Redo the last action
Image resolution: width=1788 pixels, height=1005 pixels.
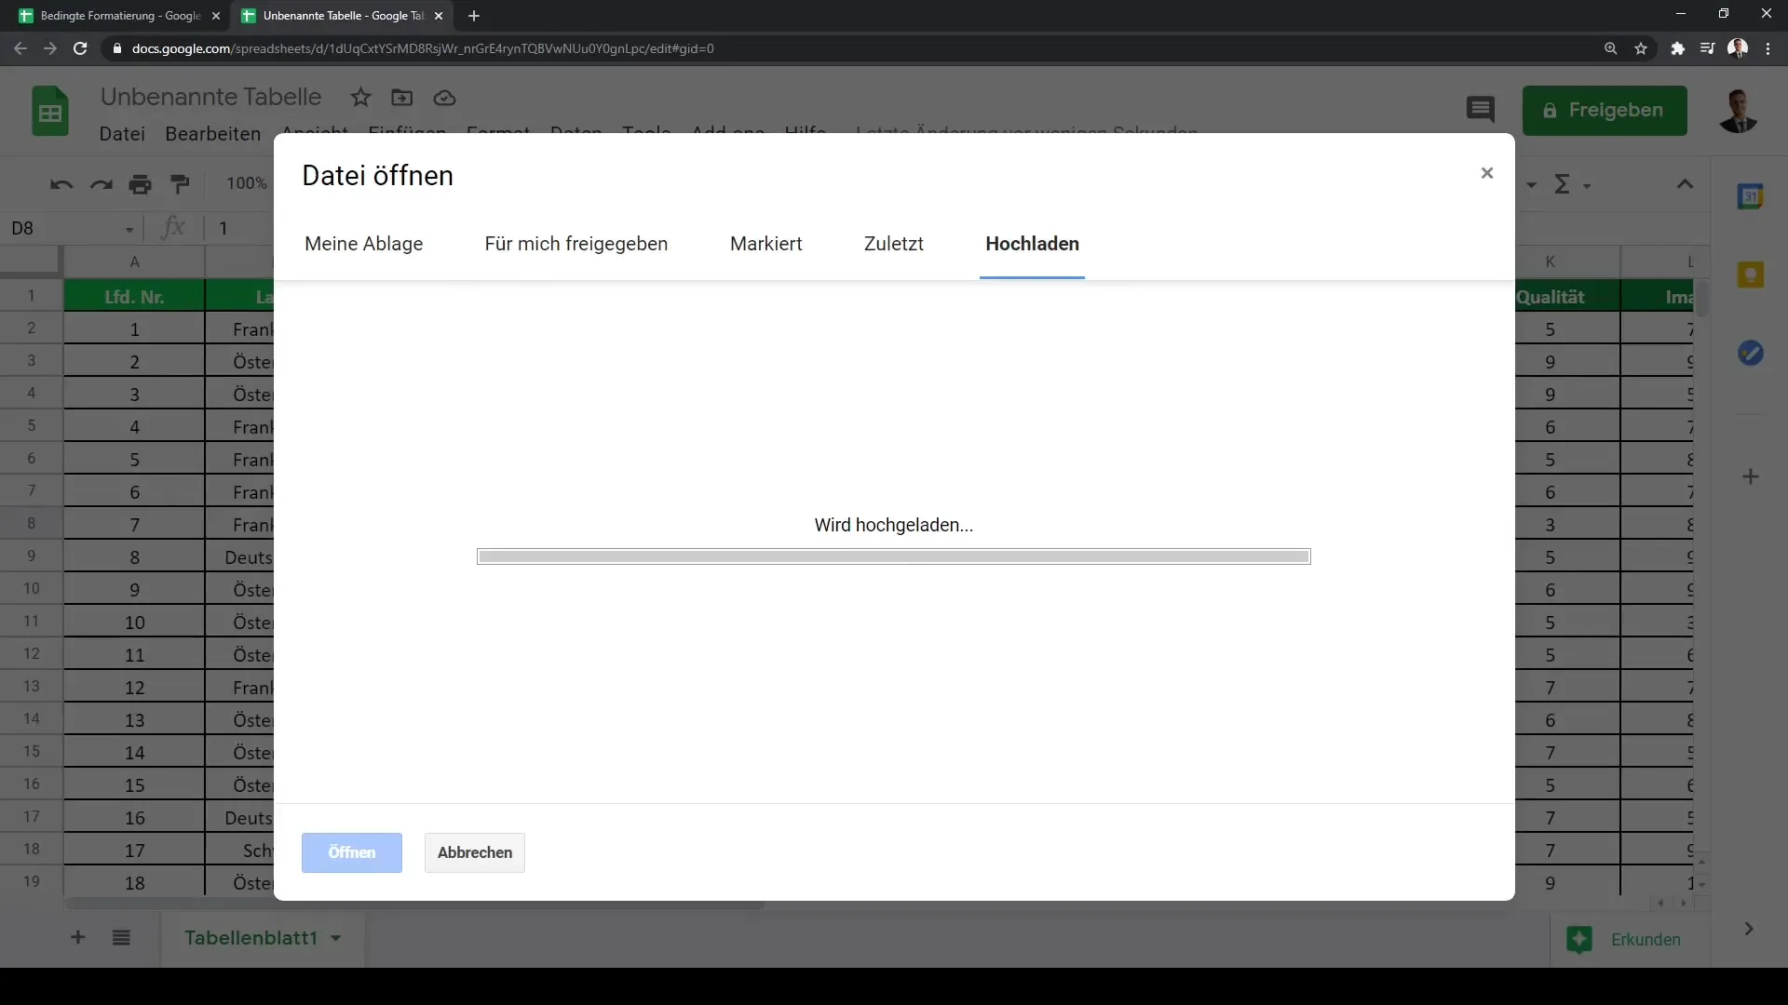point(101,184)
